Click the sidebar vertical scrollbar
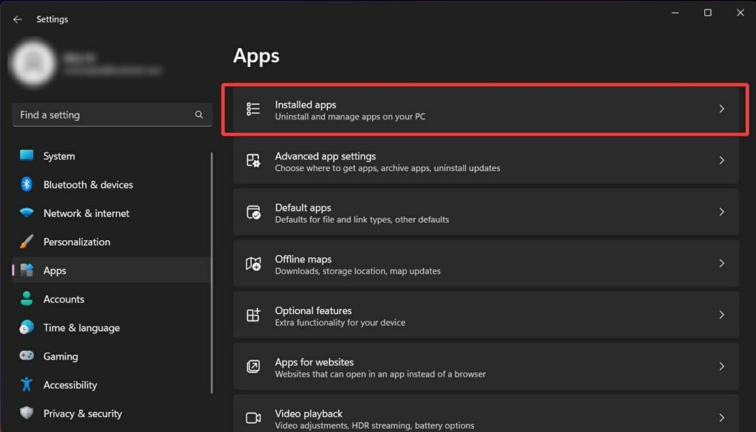Viewport: 756px width, 432px height. [212, 273]
